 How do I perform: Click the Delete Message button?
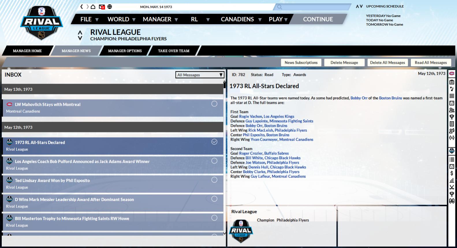[344, 63]
